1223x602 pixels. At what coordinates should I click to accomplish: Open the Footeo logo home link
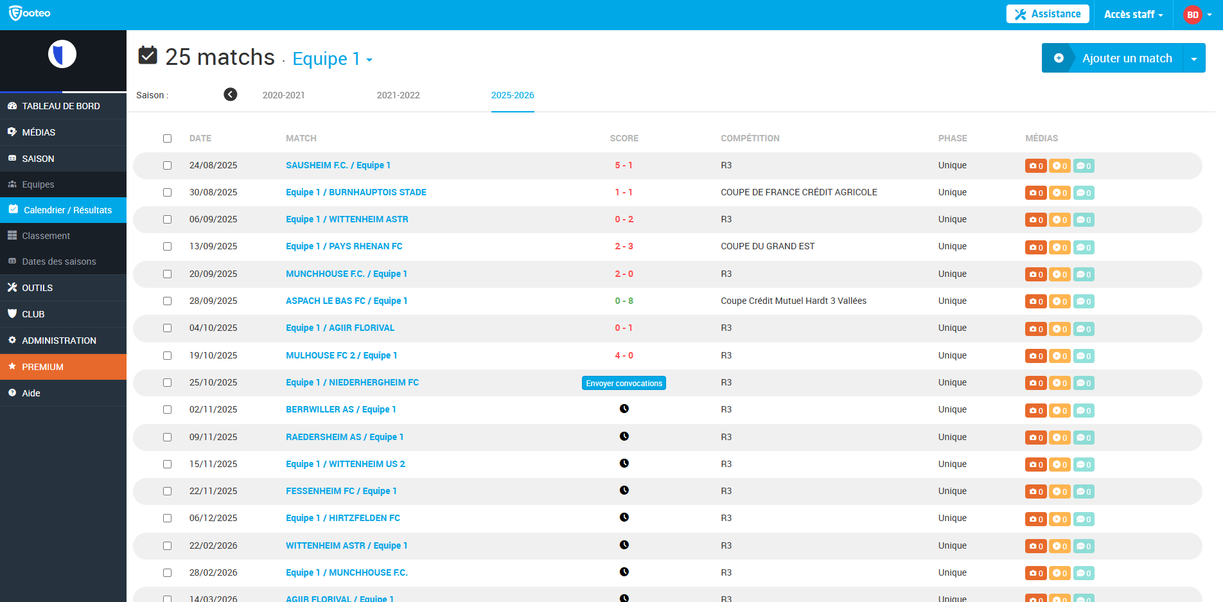[x=30, y=13]
